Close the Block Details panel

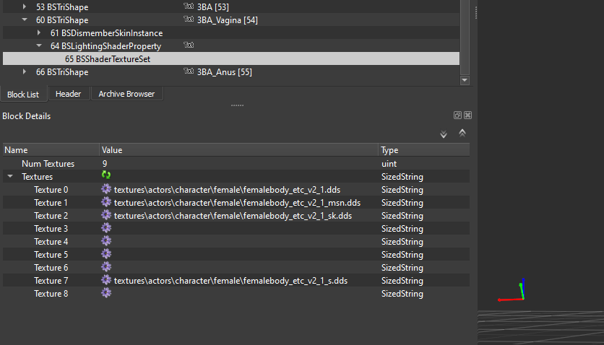[467, 115]
